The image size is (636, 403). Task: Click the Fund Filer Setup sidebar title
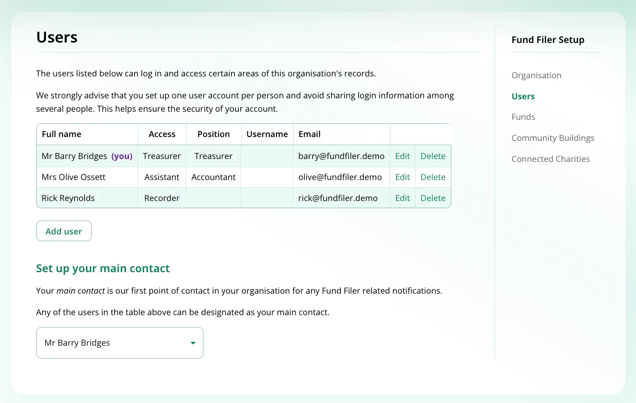tap(548, 40)
